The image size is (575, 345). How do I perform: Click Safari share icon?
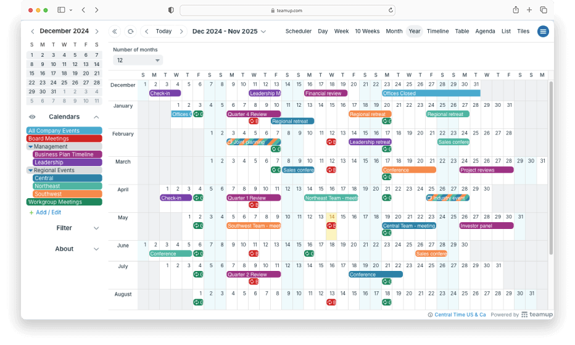515,10
